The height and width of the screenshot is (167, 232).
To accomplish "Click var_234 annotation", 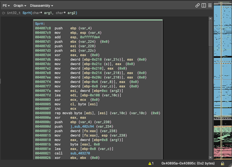I will coord(105,127).
